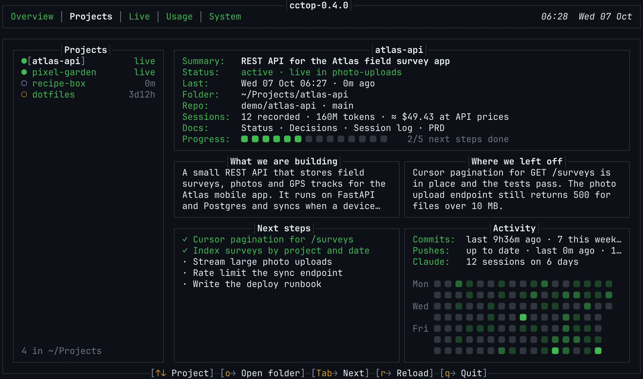Click the folder path ~/Projects/atlas-api
Screen dimensions: 643x379
pyautogui.click(x=294, y=94)
